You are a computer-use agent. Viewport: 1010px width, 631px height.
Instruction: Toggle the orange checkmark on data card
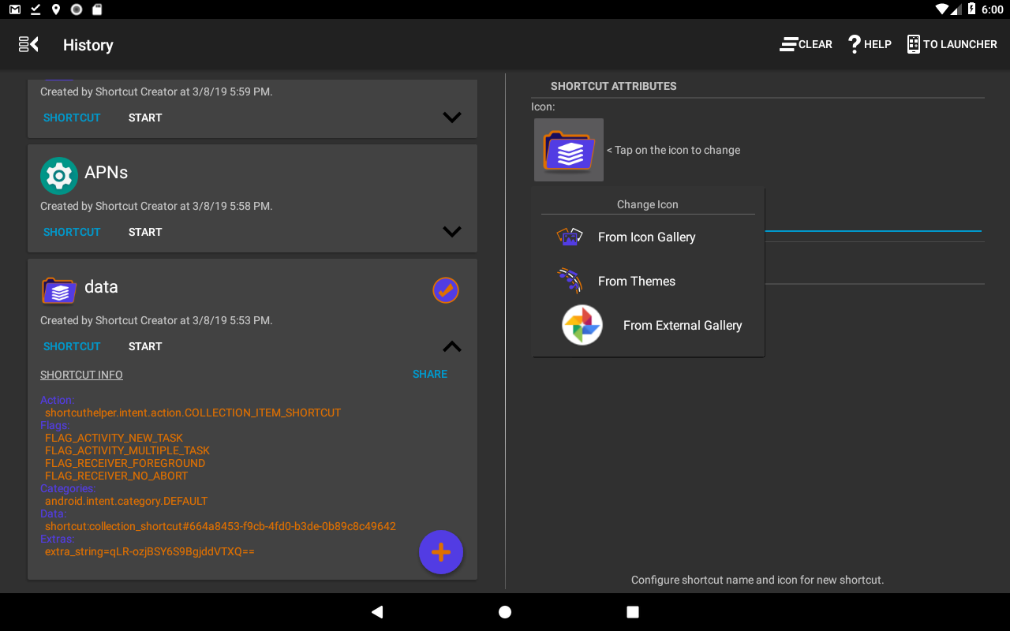click(x=446, y=290)
